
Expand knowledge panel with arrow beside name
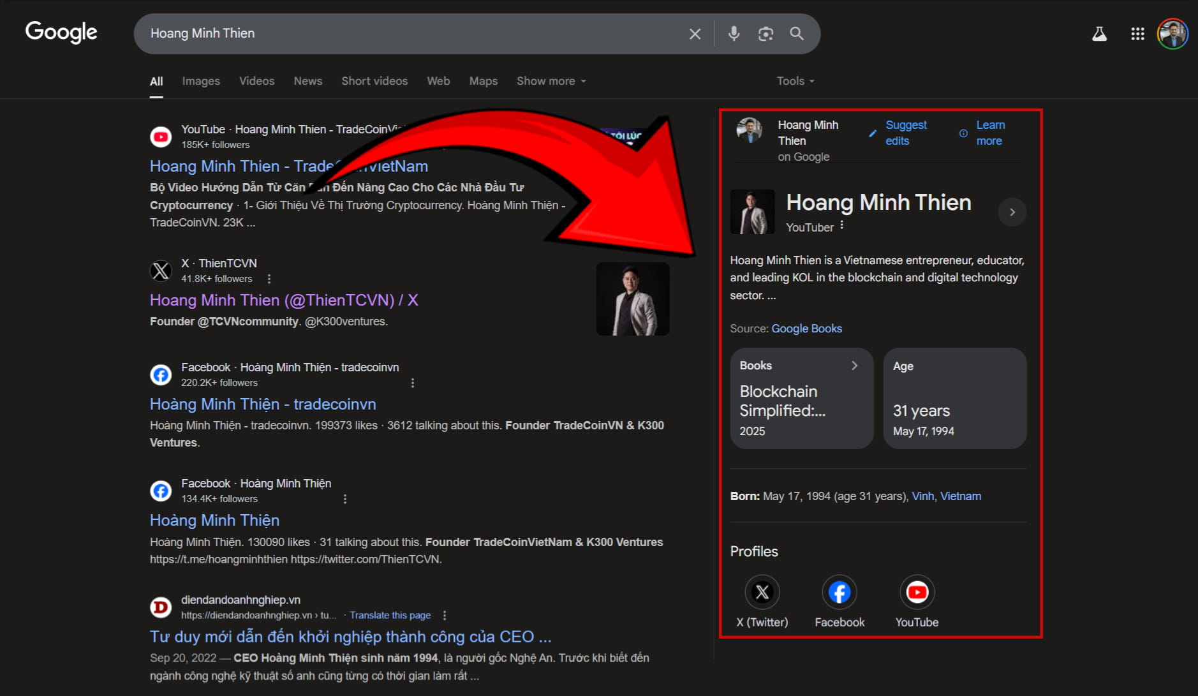coord(1012,212)
